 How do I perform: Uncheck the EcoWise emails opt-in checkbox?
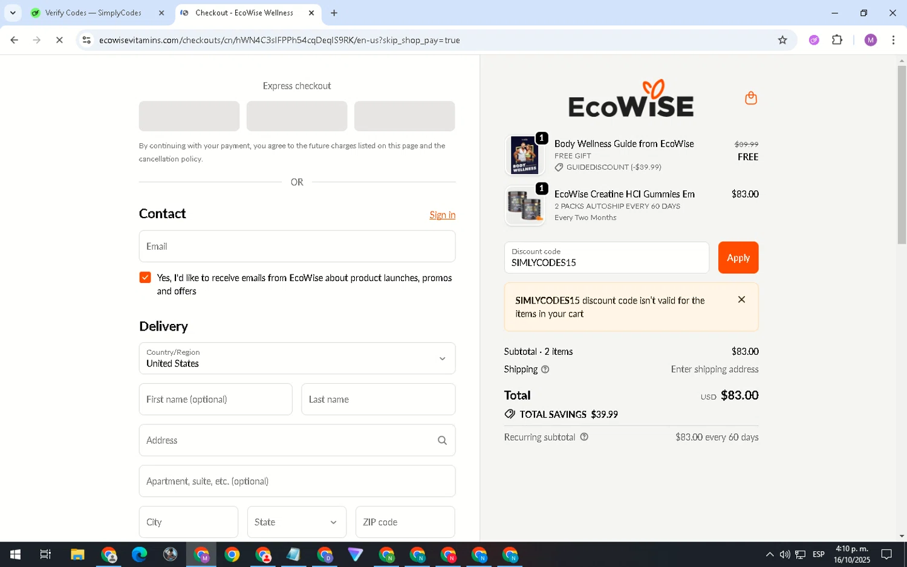[145, 277]
